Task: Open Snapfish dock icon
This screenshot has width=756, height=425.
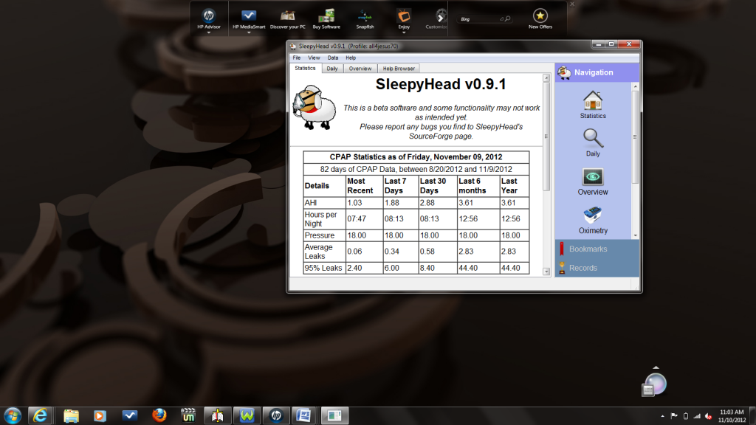Action: [x=365, y=16]
